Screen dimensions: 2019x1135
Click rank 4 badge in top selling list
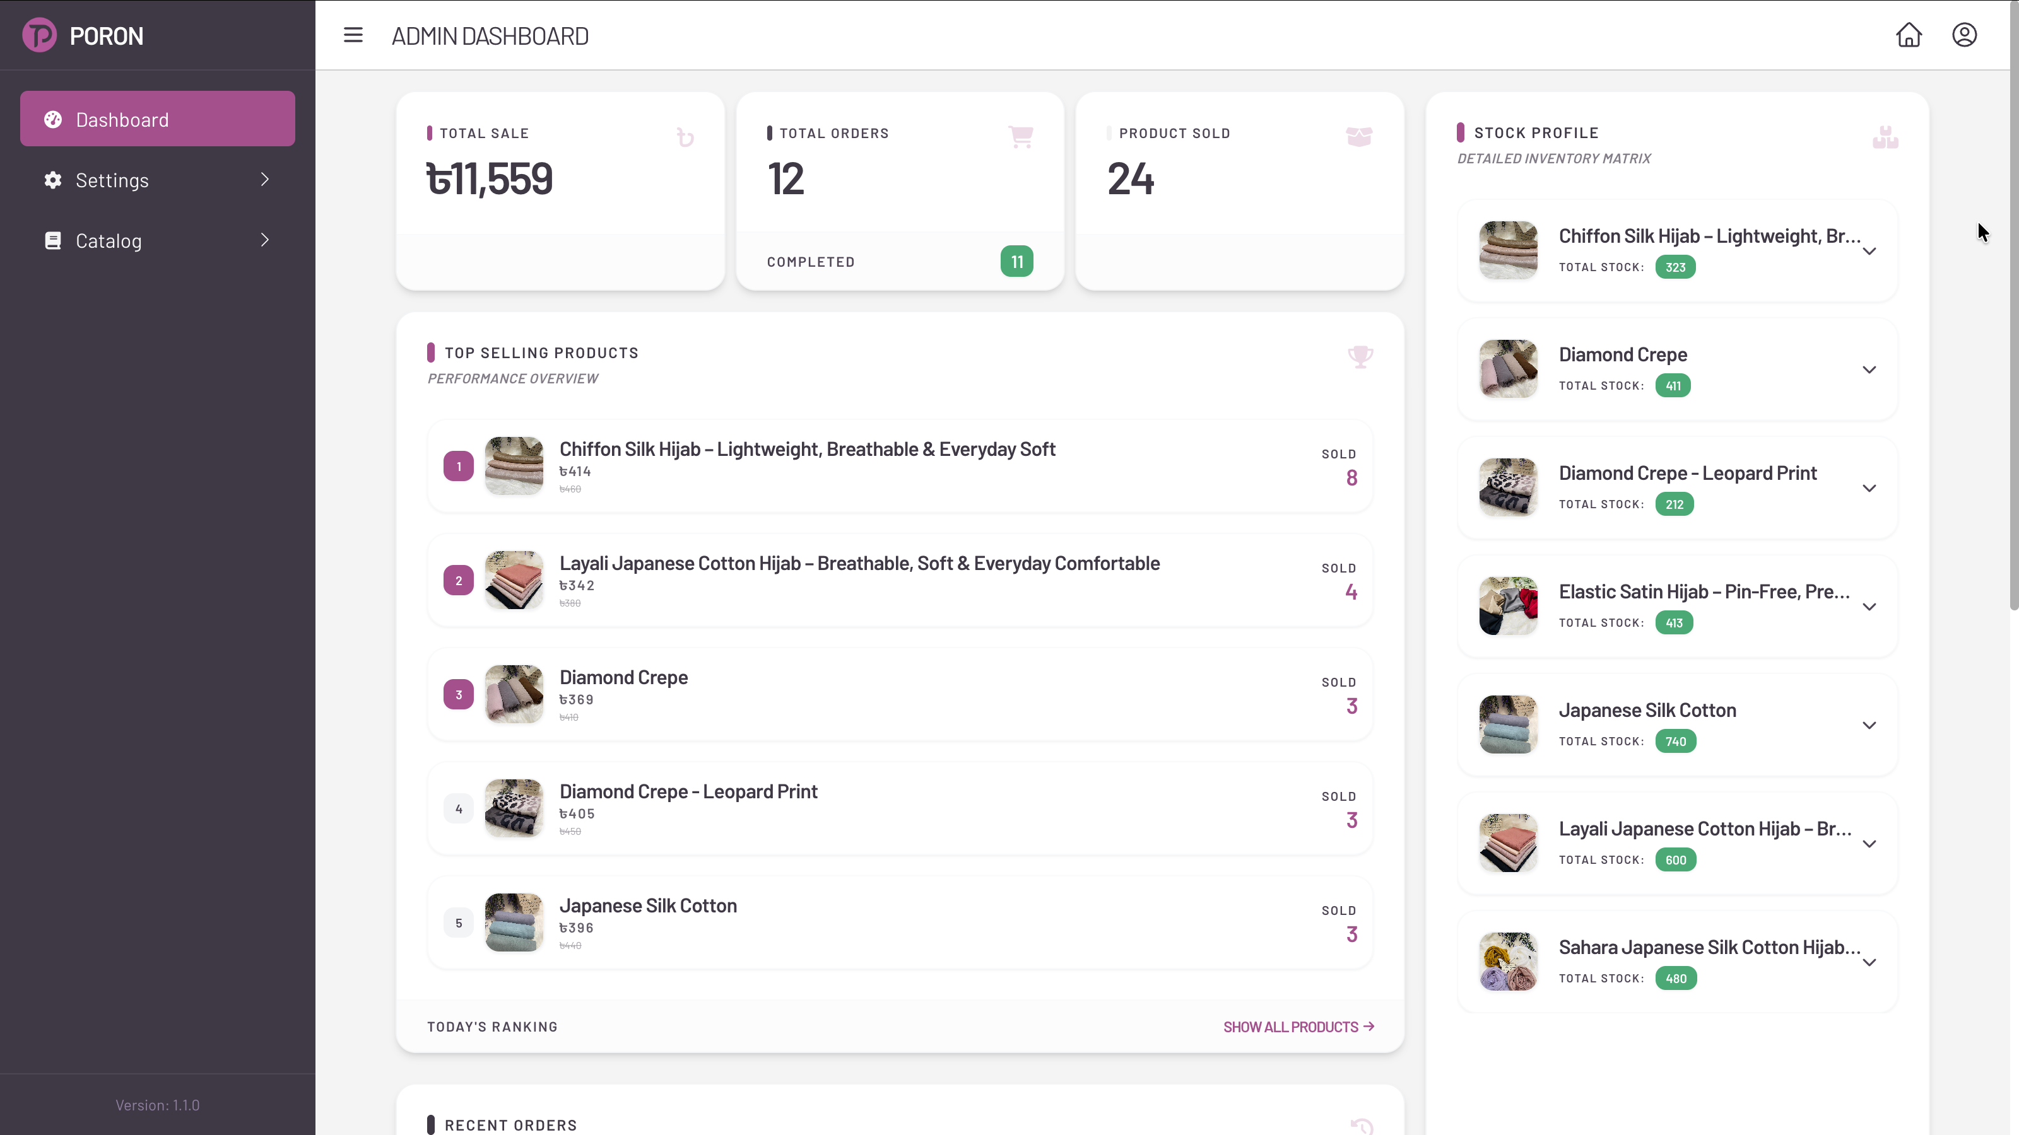[x=459, y=809]
